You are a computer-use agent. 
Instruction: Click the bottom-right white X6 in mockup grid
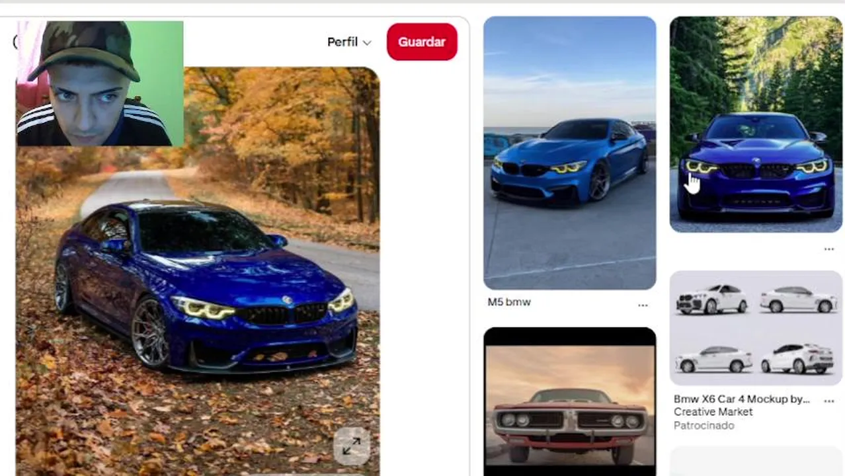(797, 358)
